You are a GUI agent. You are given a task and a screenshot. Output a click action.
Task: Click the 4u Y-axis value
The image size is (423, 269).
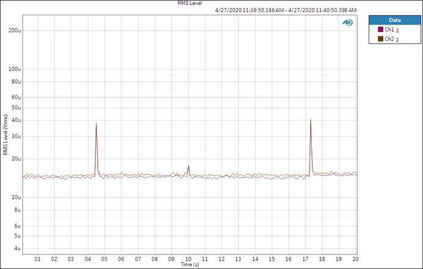coord(18,248)
